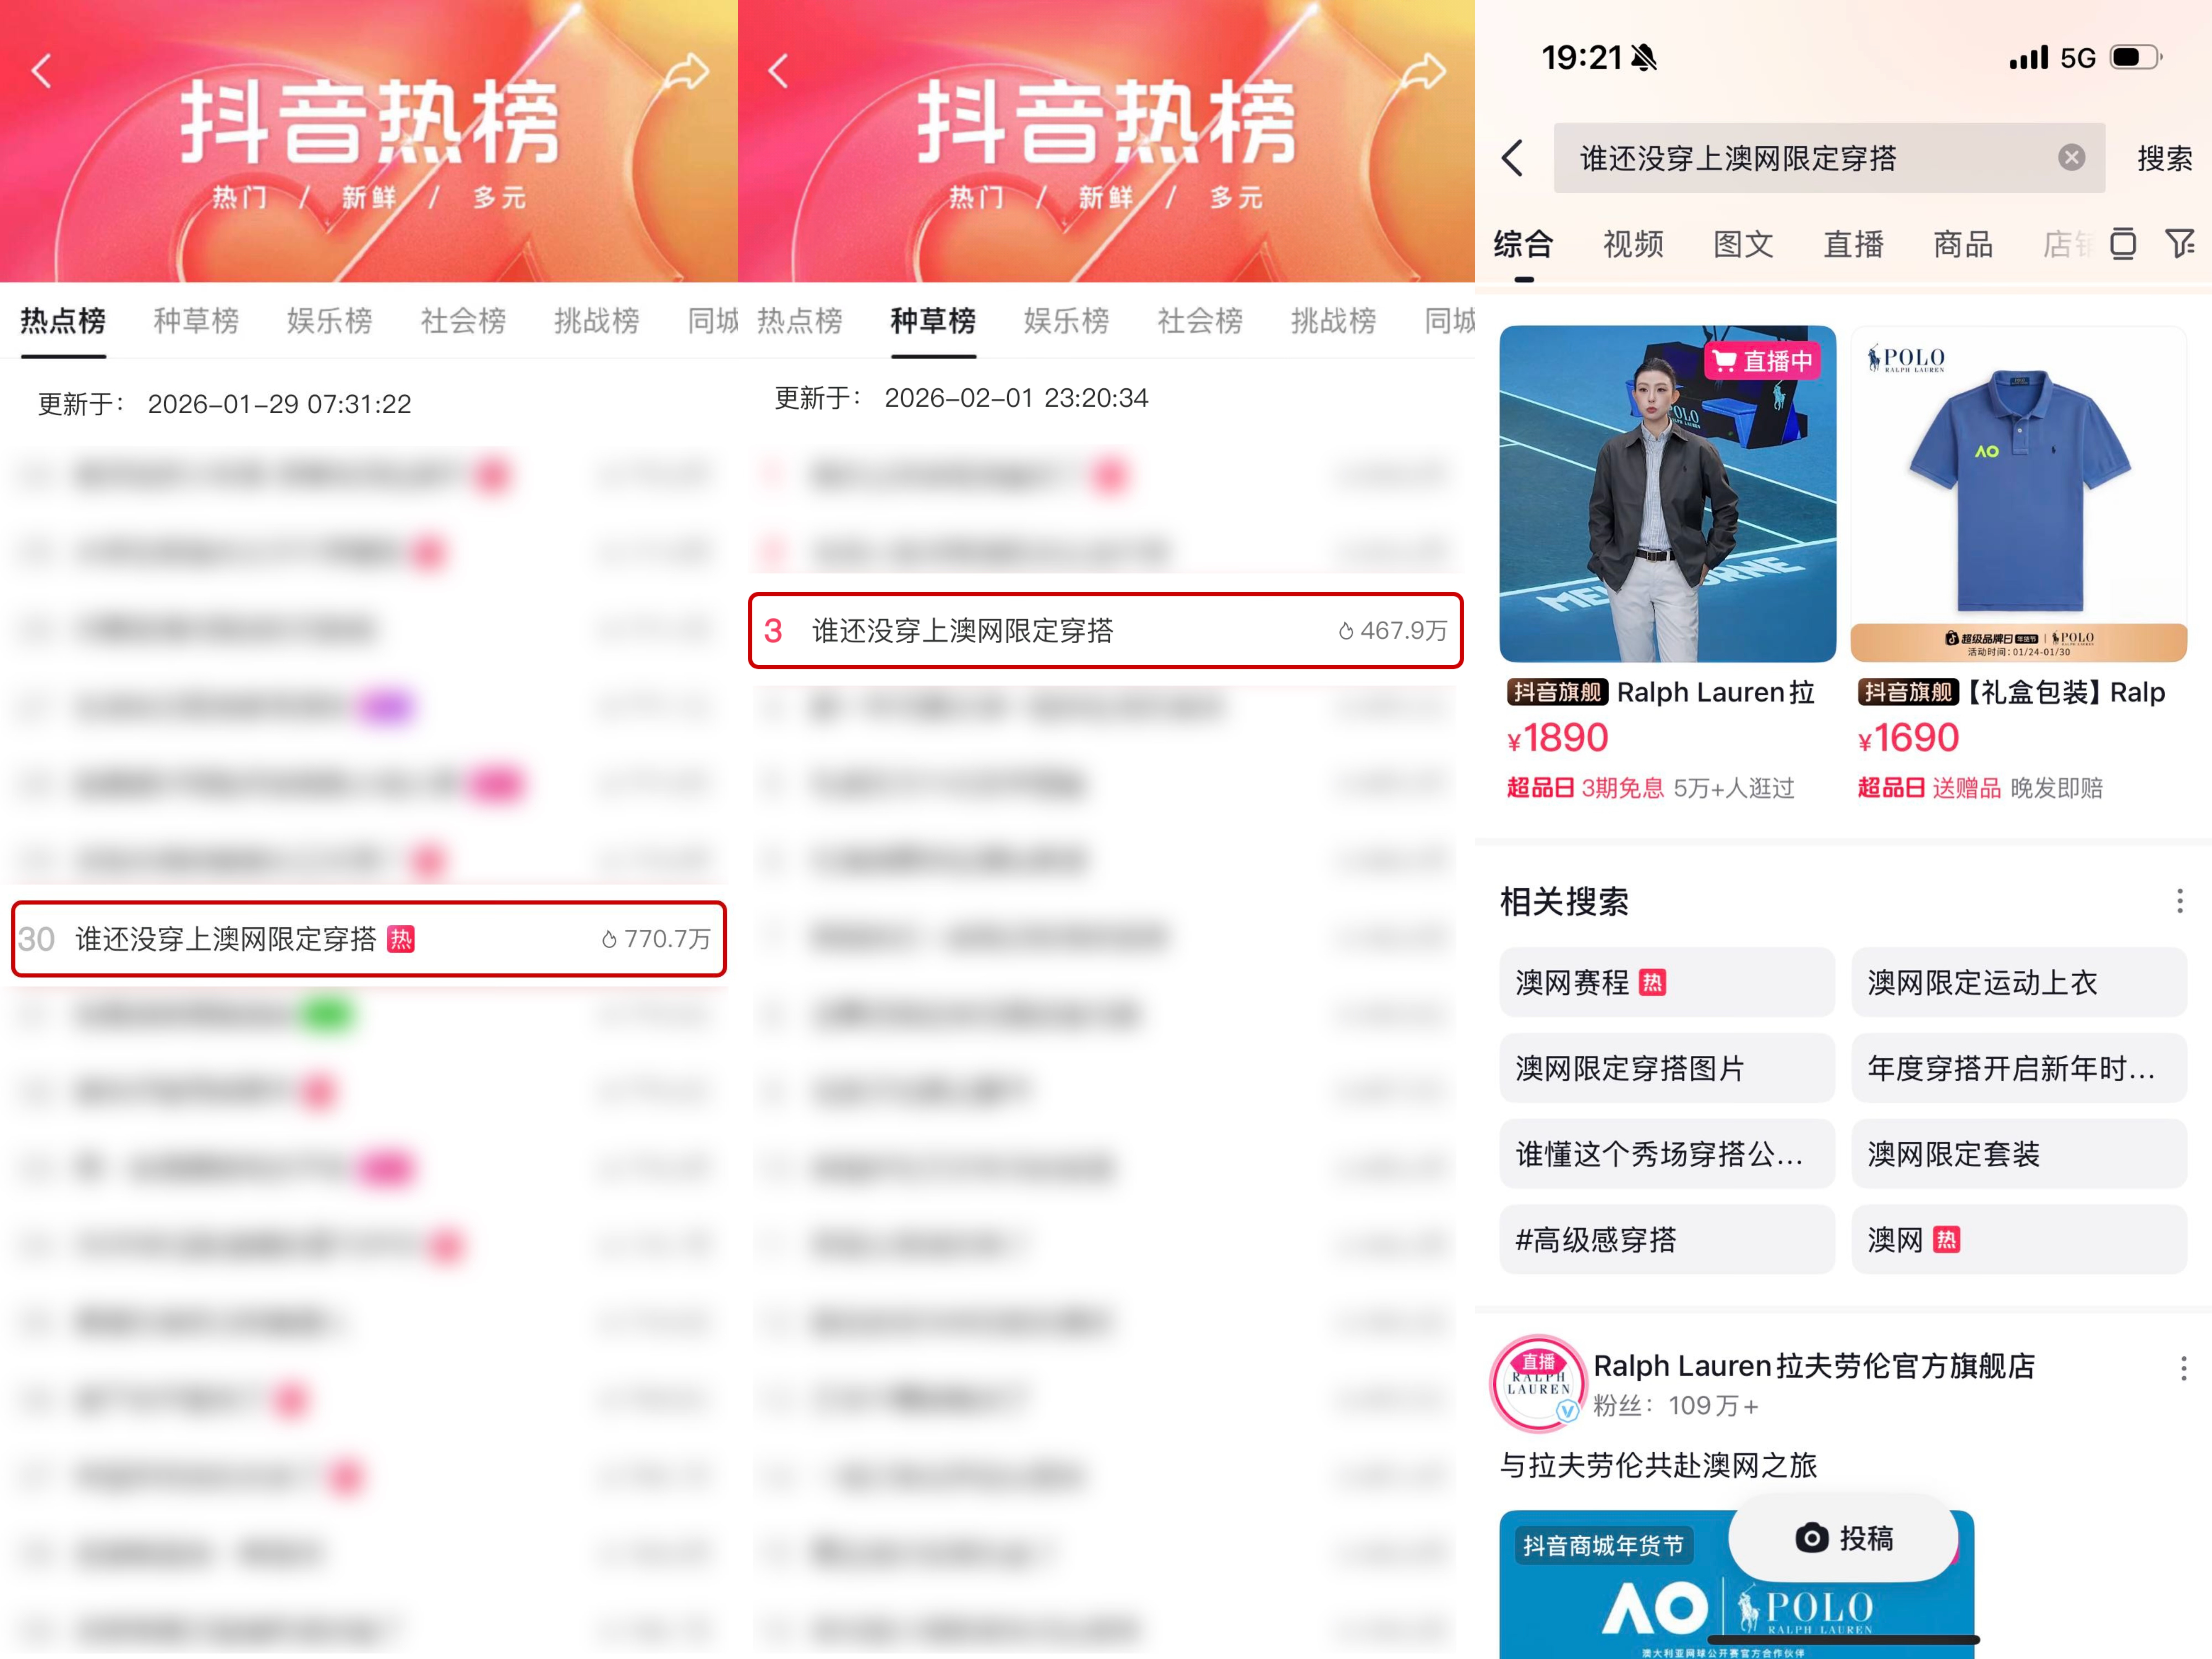Viewport: 2212px width, 1659px height.
Task: Tap the 搜索 button
Action: [x=2164, y=158]
